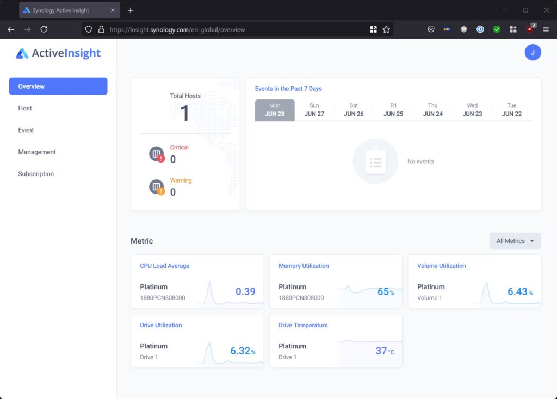Bookmark this page with the star icon

tap(386, 29)
